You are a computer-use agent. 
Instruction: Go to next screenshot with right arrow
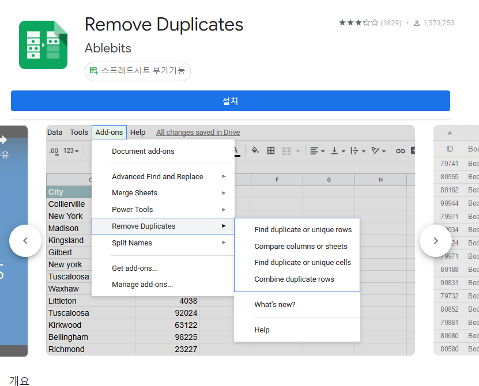(436, 241)
